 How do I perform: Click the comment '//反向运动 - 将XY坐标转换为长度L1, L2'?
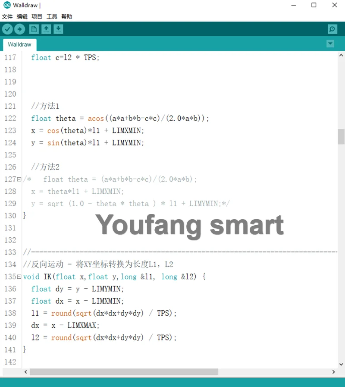pos(98,264)
